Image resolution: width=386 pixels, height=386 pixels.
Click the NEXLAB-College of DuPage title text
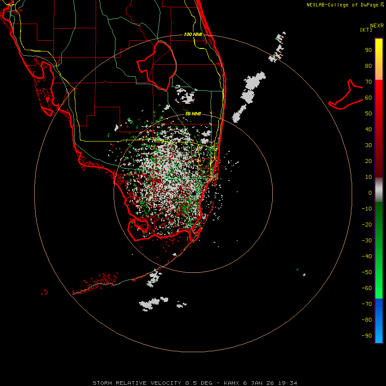pos(345,5)
